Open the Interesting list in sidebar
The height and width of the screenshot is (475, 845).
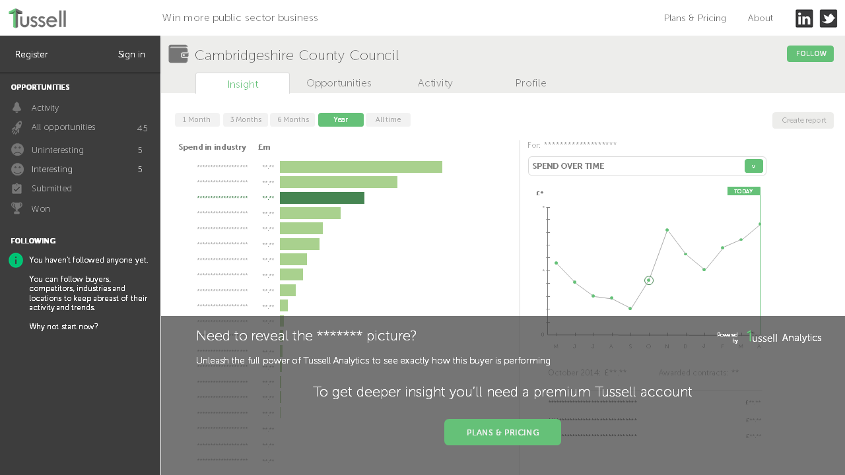click(x=52, y=170)
